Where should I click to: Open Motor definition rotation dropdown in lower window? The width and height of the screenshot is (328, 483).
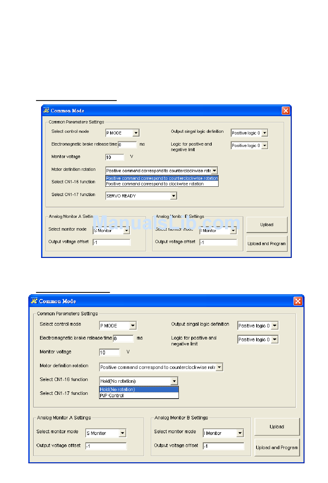click(219, 367)
